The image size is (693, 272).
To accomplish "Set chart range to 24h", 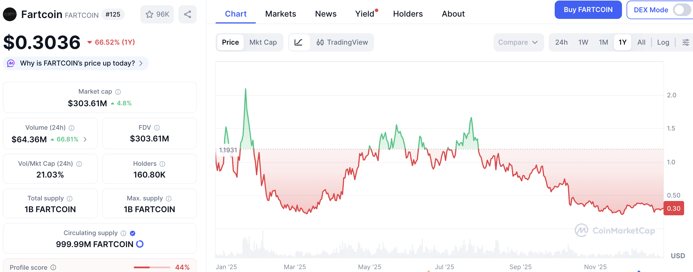I will click(561, 42).
